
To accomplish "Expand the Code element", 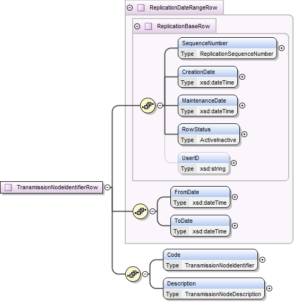I will coord(263,259).
